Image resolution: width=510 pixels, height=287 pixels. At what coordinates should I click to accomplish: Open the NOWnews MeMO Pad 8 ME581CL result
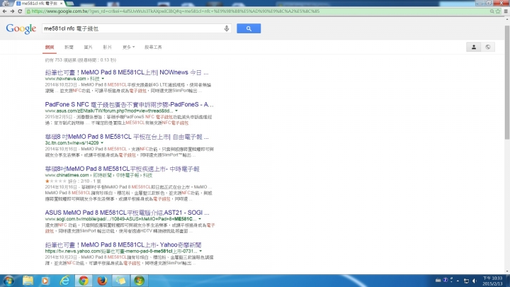(x=127, y=72)
